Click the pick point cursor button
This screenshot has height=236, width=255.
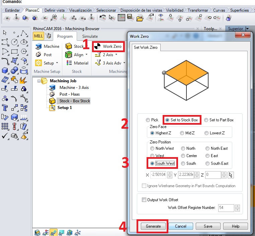point(231,175)
